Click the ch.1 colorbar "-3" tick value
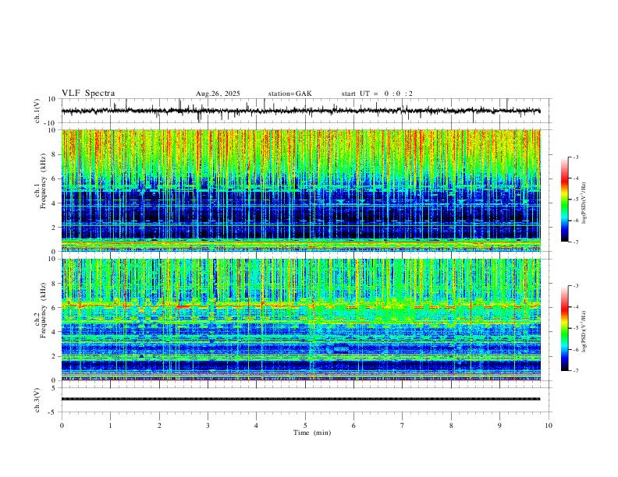The height and width of the screenshot is (477, 618). [x=576, y=157]
